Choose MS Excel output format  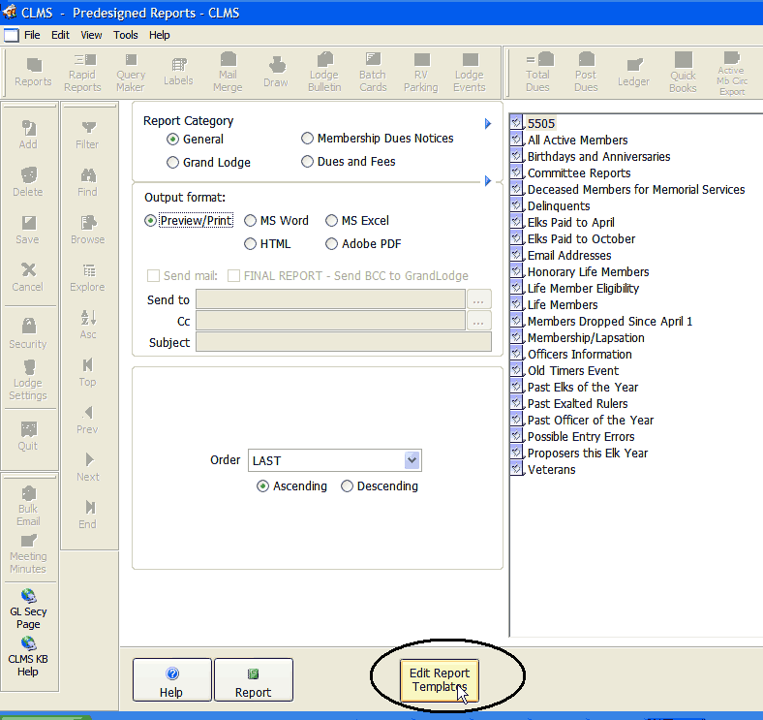(332, 221)
